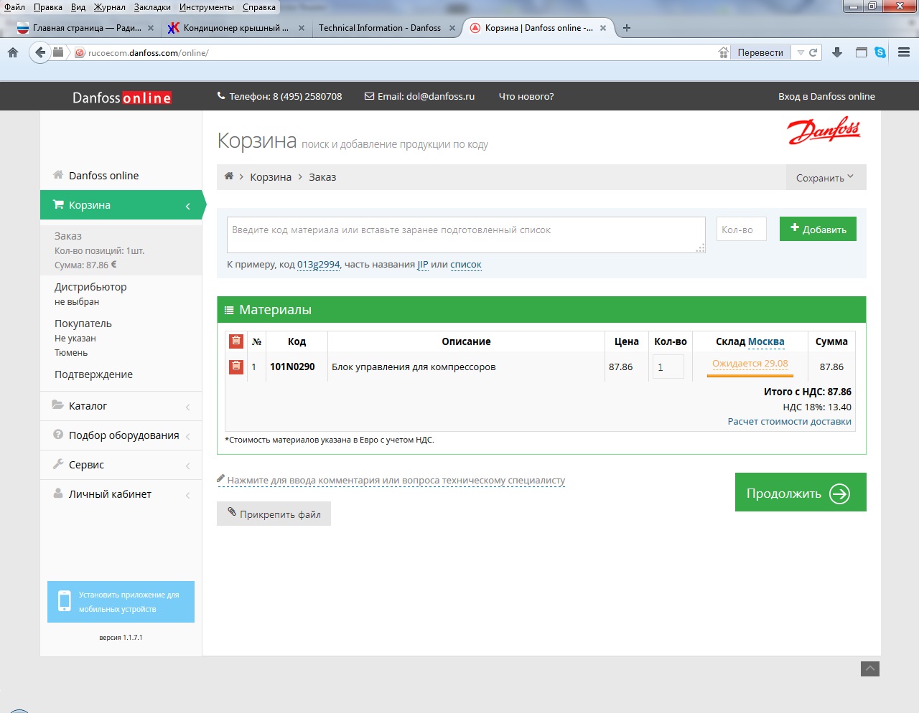Select the Москва warehouse dropdown link
Image resolution: width=919 pixels, height=713 pixels.
[766, 341]
